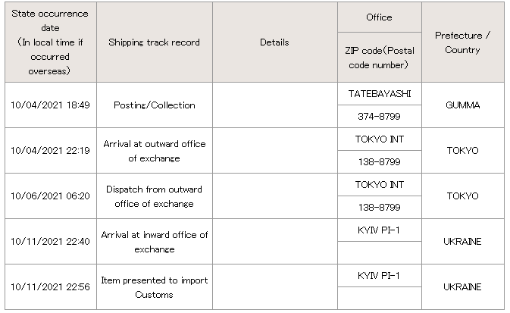Select the 10/11/2021 22:40 date entry
The height and width of the screenshot is (313, 510).
[x=51, y=241]
